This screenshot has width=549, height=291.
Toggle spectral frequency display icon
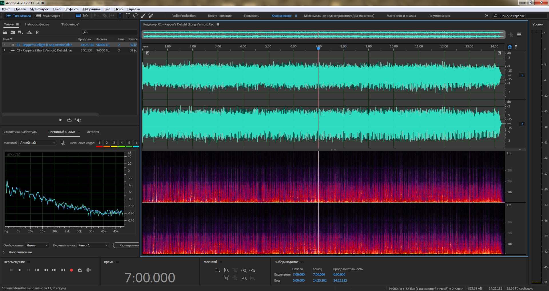78,15
